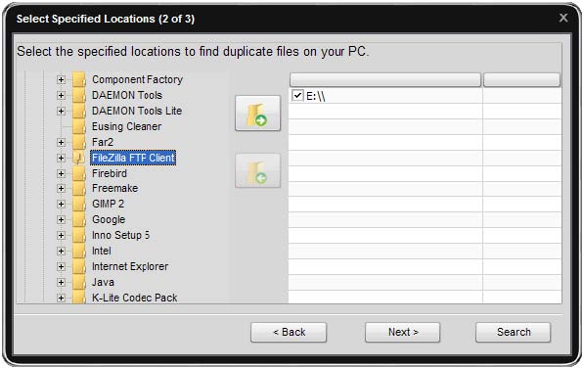Image resolution: width=584 pixels, height=368 pixels.
Task: Click the Eusing Cleaner folder icon
Action: [x=78, y=126]
